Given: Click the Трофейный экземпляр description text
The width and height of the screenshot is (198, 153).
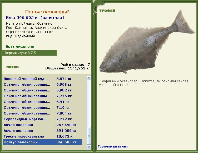Looking at the screenshot, I should coord(143,83).
